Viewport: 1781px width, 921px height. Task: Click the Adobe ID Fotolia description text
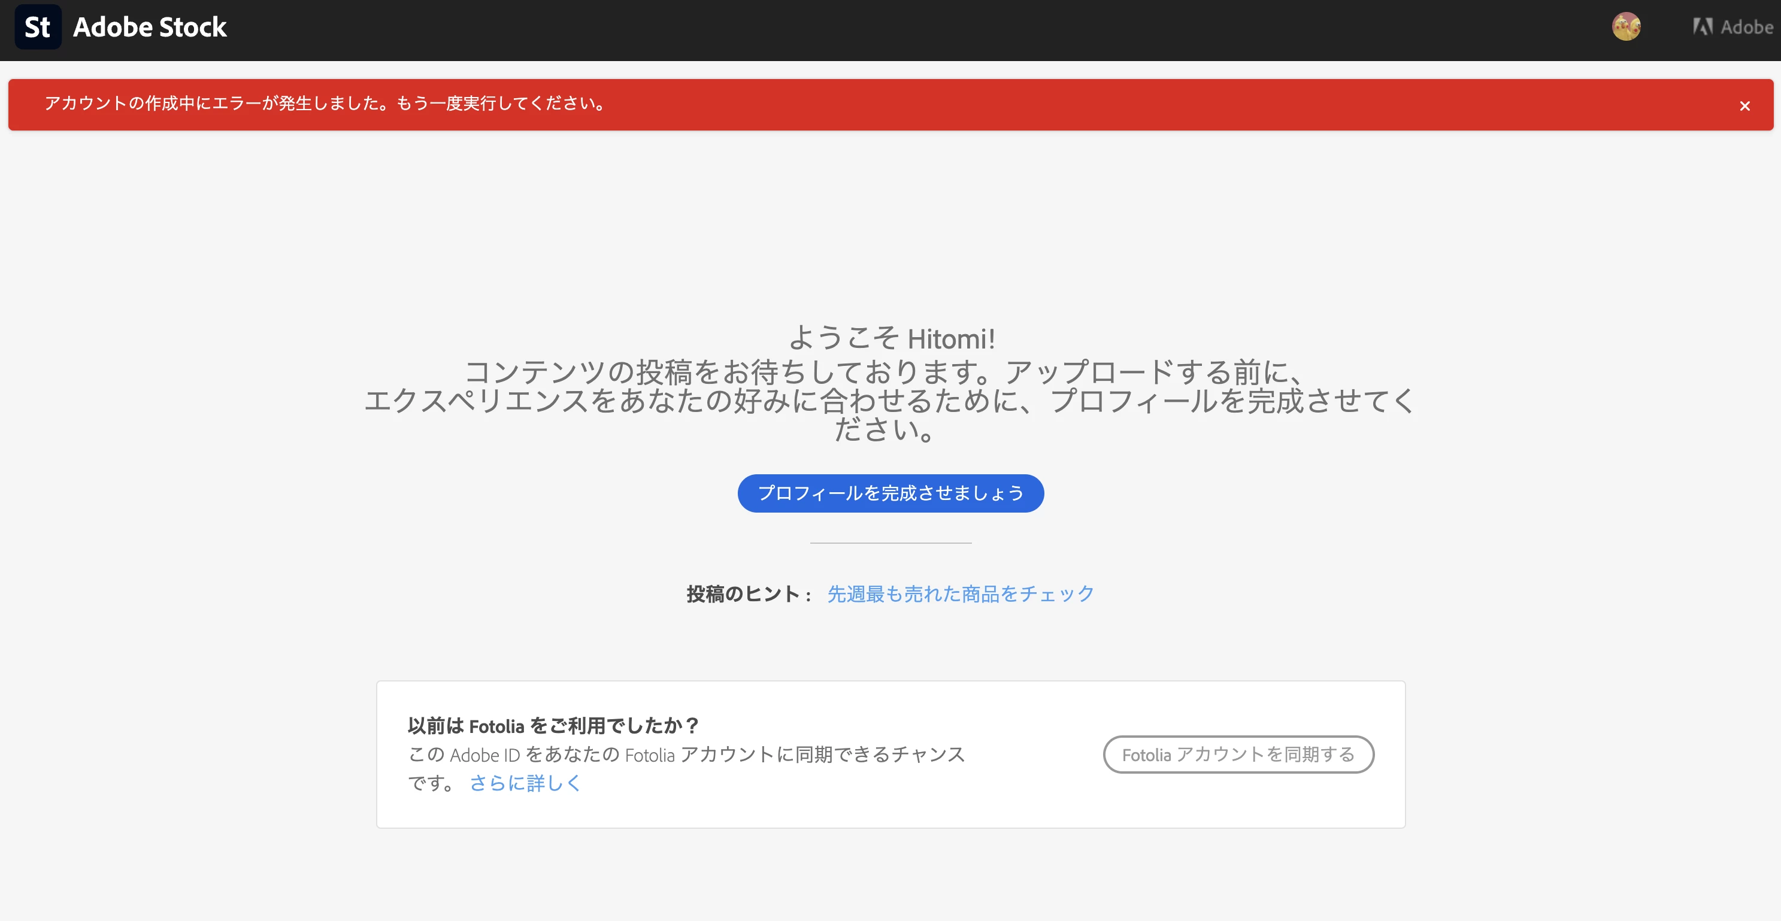click(x=686, y=755)
